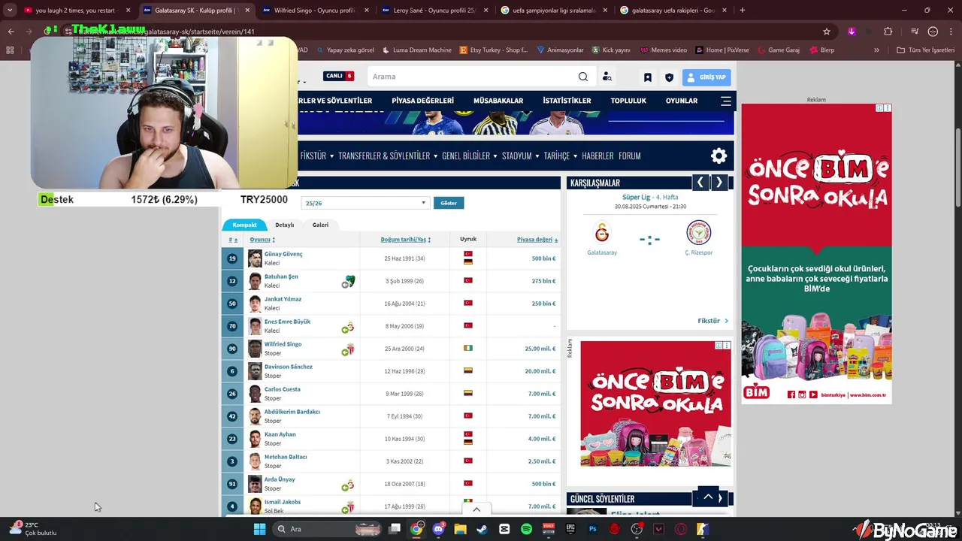Open the Etsy Turkey bookmark
This screenshot has width=962, height=541.
(x=495, y=50)
